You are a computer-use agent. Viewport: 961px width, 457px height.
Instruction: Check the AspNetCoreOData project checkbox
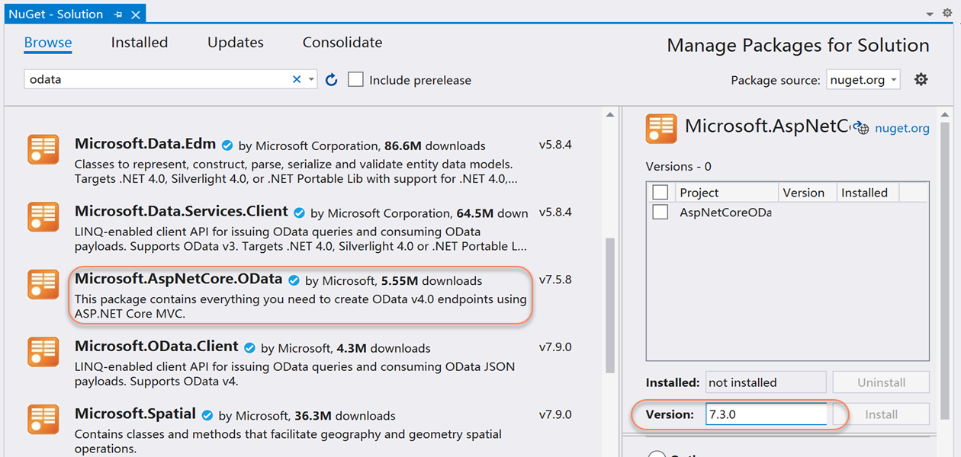tap(660, 213)
